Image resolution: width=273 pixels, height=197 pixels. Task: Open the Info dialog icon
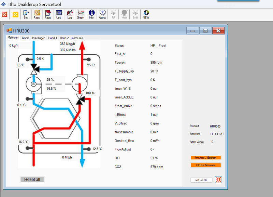[x=91, y=14]
